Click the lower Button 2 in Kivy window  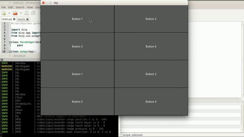tap(151, 74)
